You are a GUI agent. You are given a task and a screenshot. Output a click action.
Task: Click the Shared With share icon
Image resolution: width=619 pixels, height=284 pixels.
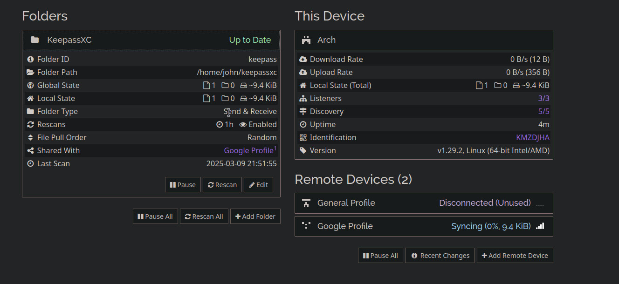[30, 151]
